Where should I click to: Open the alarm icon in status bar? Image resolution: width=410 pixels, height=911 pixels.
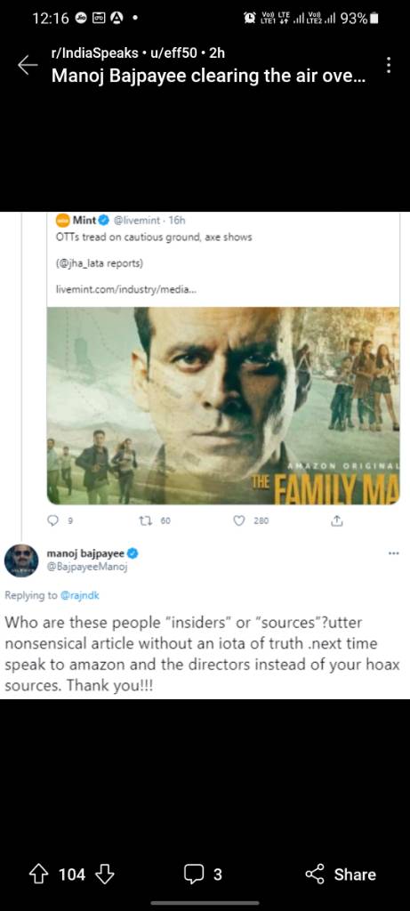[250, 18]
